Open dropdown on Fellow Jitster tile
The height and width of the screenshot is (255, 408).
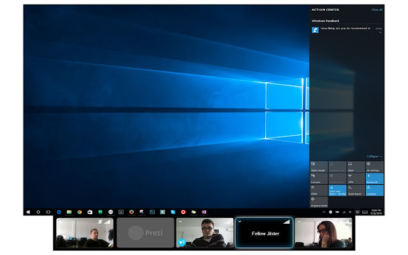[x=240, y=222]
